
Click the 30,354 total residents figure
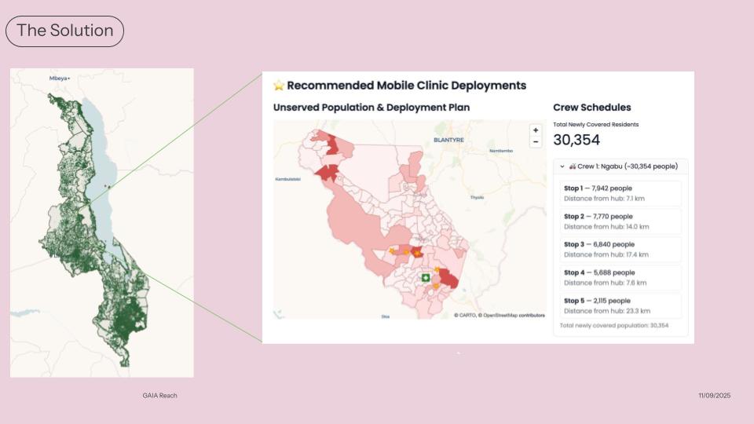pos(576,140)
